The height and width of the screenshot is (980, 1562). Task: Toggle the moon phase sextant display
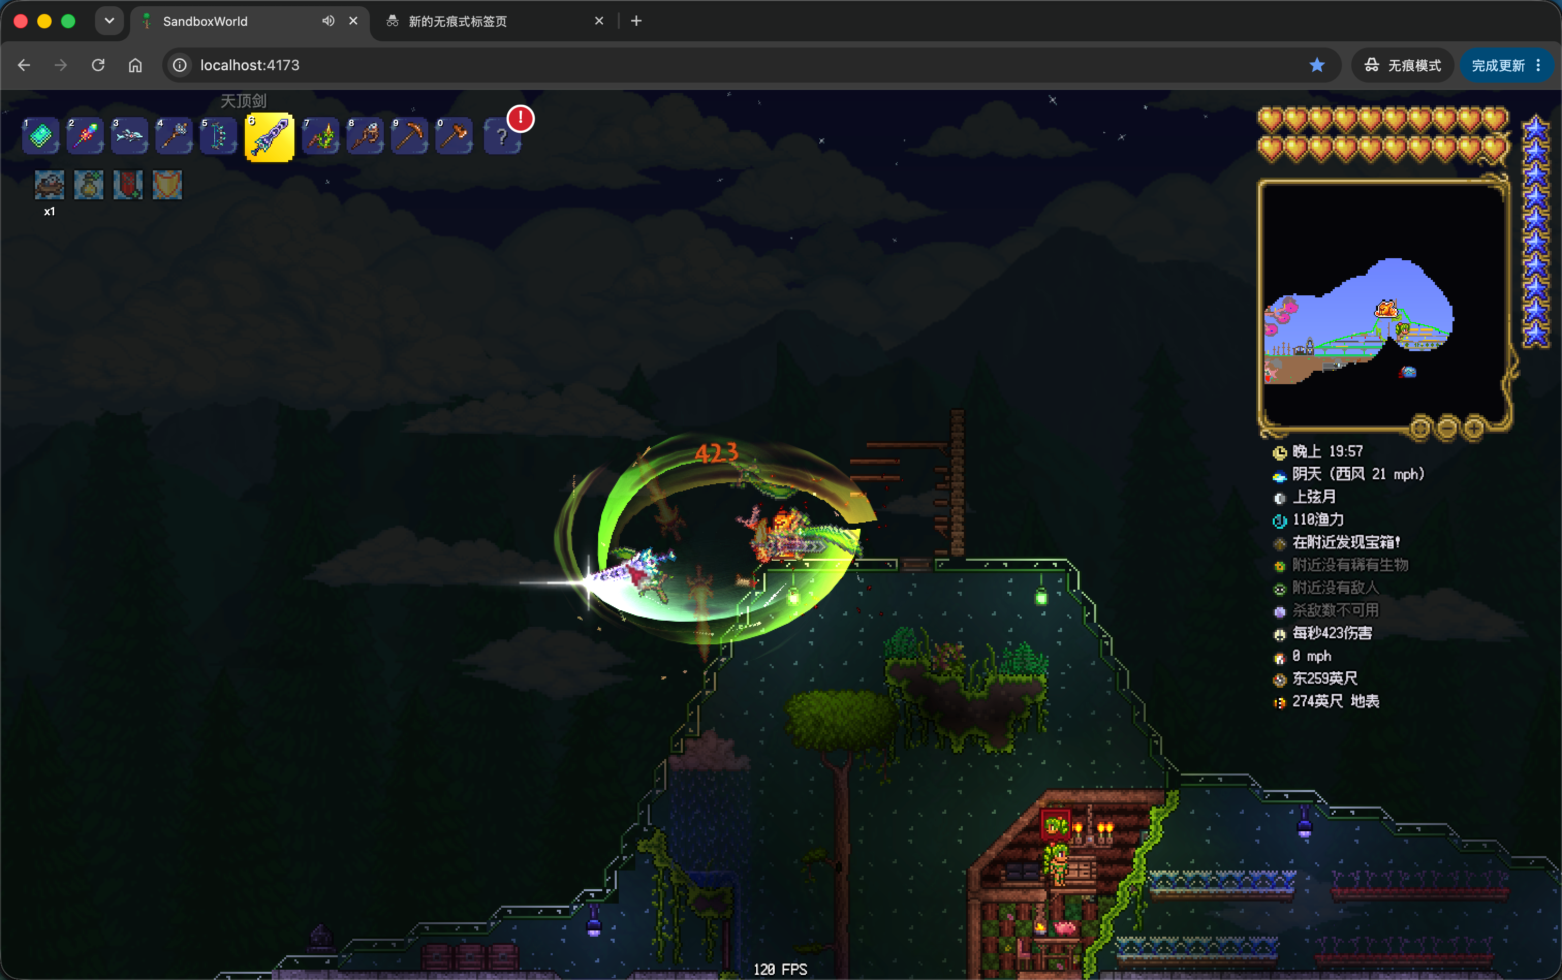[x=1279, y=498]
